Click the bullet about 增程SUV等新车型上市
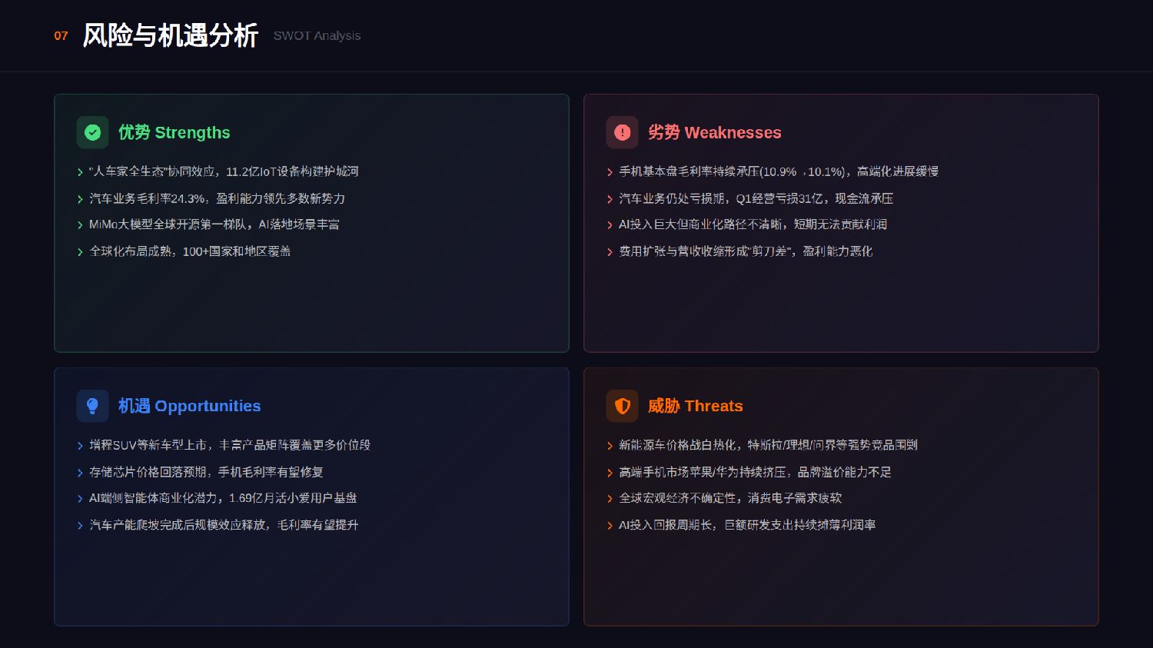 (230, 445)
